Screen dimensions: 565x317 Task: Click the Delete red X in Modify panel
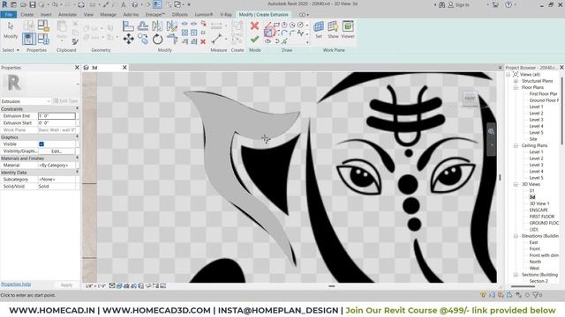(x=203, y=41)
